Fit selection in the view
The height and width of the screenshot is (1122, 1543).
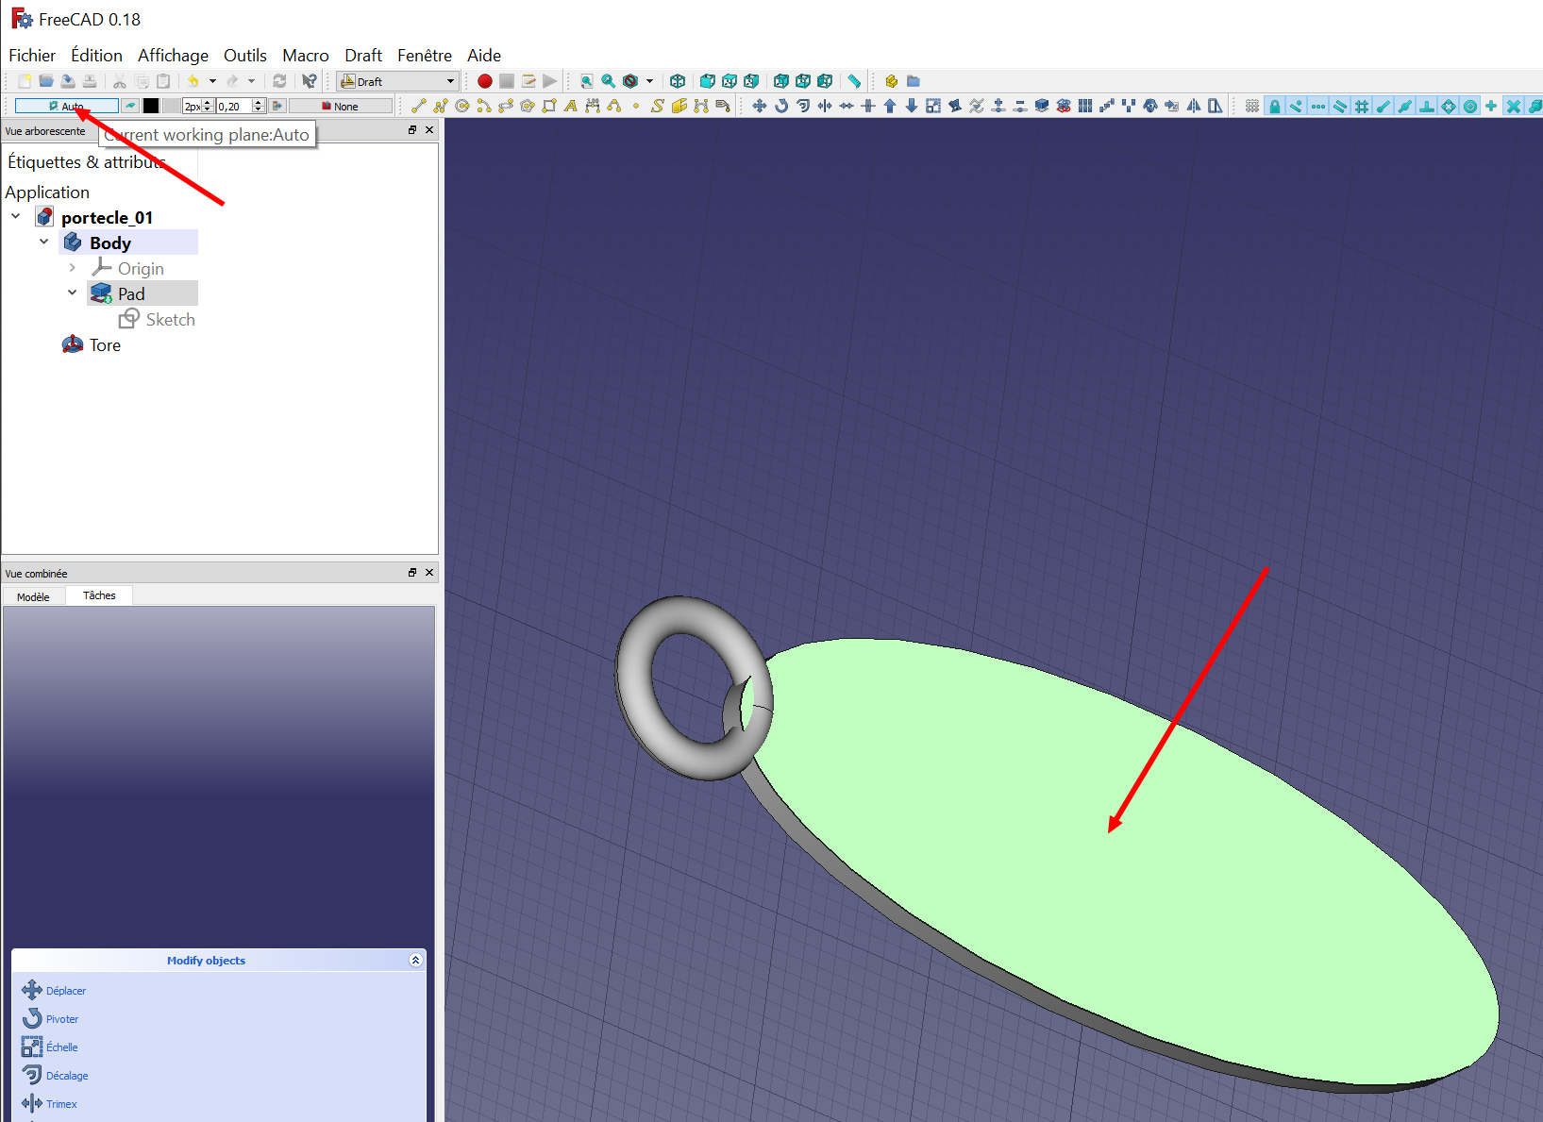click(609, 81)
